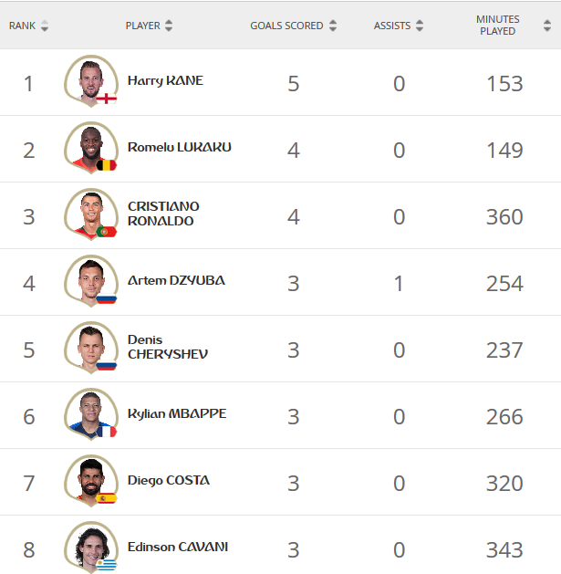
Task: Open Harry KANE player link
Action: pyautogui.click(x=165, y=81)
